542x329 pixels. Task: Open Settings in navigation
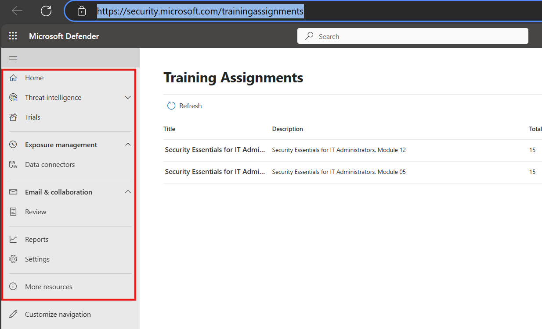click(37, 259)
